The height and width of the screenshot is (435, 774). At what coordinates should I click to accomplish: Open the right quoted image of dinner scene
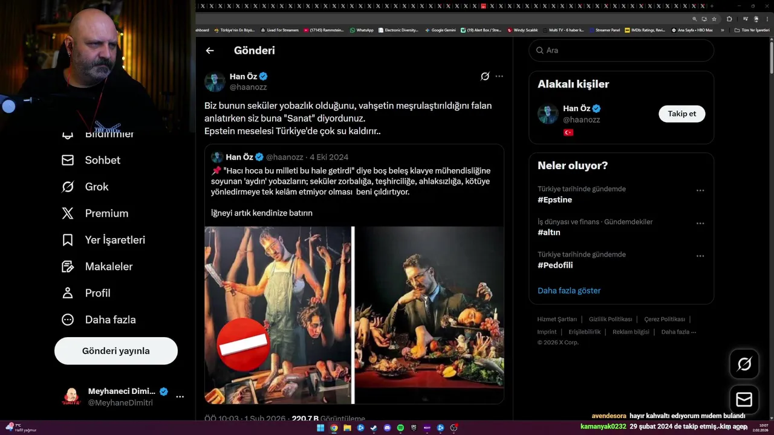(429, 315)
